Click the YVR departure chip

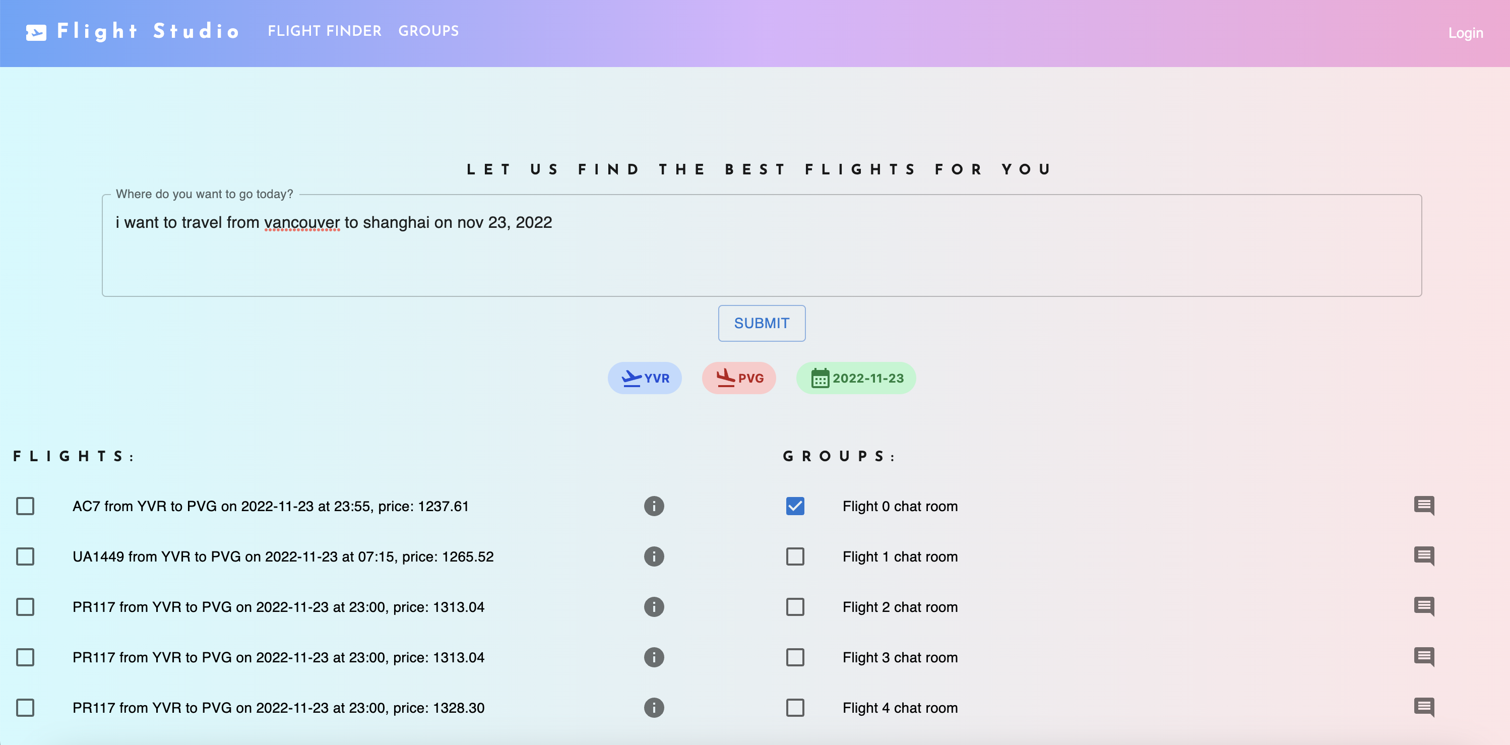click(644, 378)
